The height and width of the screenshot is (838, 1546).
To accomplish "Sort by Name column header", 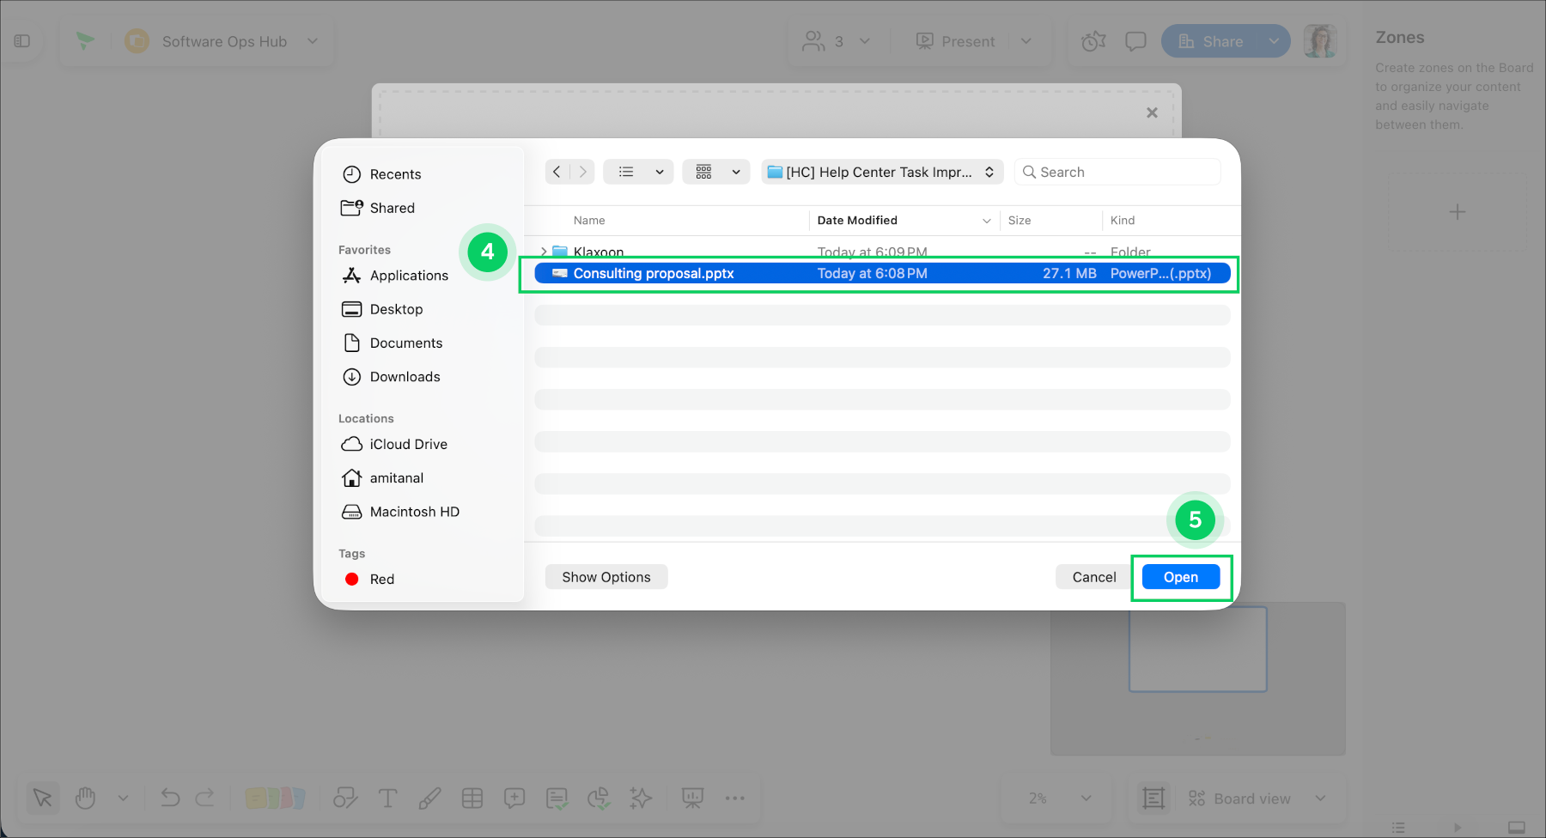I will point(589,221).
